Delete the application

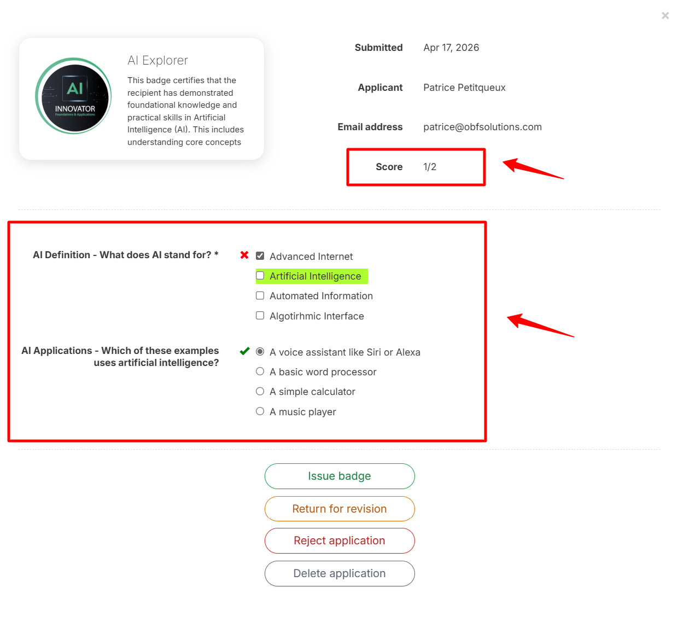[340, 573]
